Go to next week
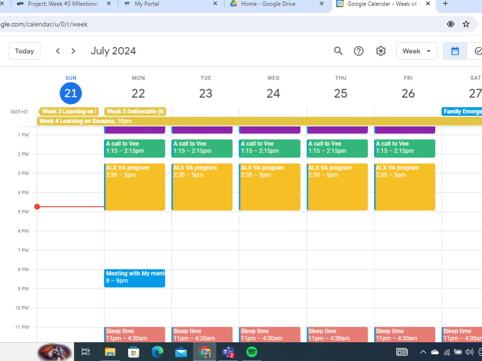This screenshot has width=482, height=361. click(73, 51)
